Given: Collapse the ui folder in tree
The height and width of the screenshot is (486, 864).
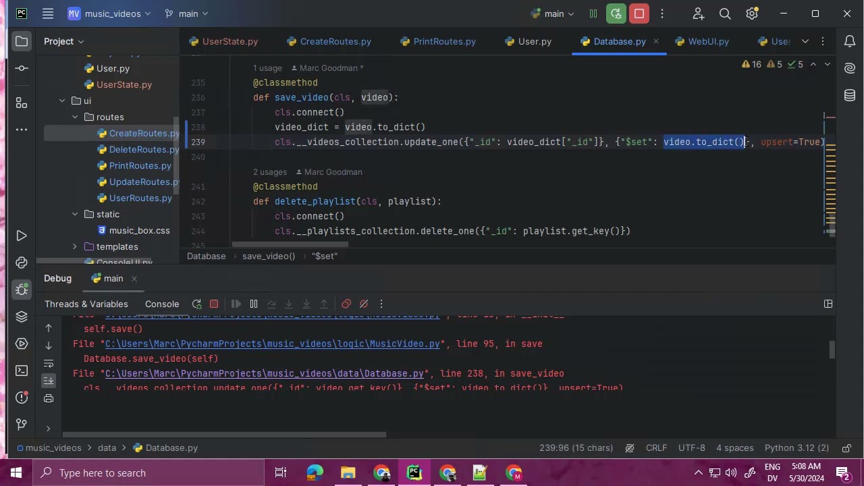Looking at the screenshot, I should [62, 101].
